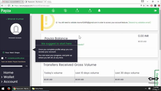The height and width of the screenshot is (91, 161).
Task: Bookmark page with star icon
Action: (144, 6)
